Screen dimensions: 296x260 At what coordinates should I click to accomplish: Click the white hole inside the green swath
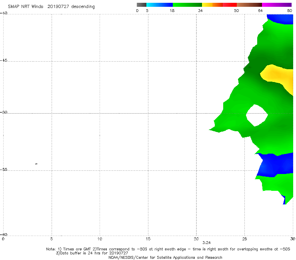pos(257,115)
